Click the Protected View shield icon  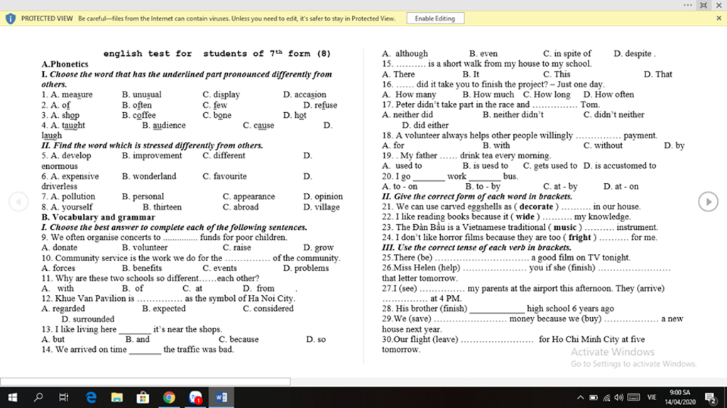tap(10, 18)
